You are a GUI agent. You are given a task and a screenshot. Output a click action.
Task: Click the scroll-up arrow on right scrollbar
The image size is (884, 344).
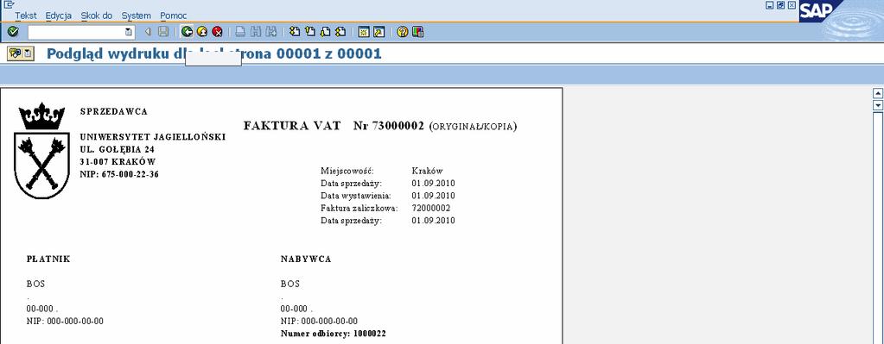tap(877, 93)
